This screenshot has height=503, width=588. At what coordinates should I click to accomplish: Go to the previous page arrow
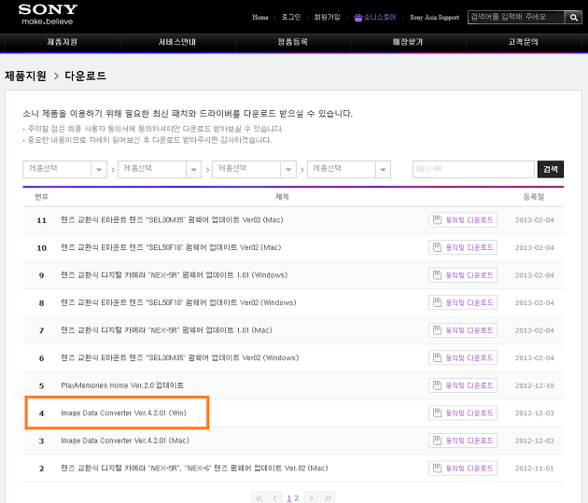(x=275, y=497)
